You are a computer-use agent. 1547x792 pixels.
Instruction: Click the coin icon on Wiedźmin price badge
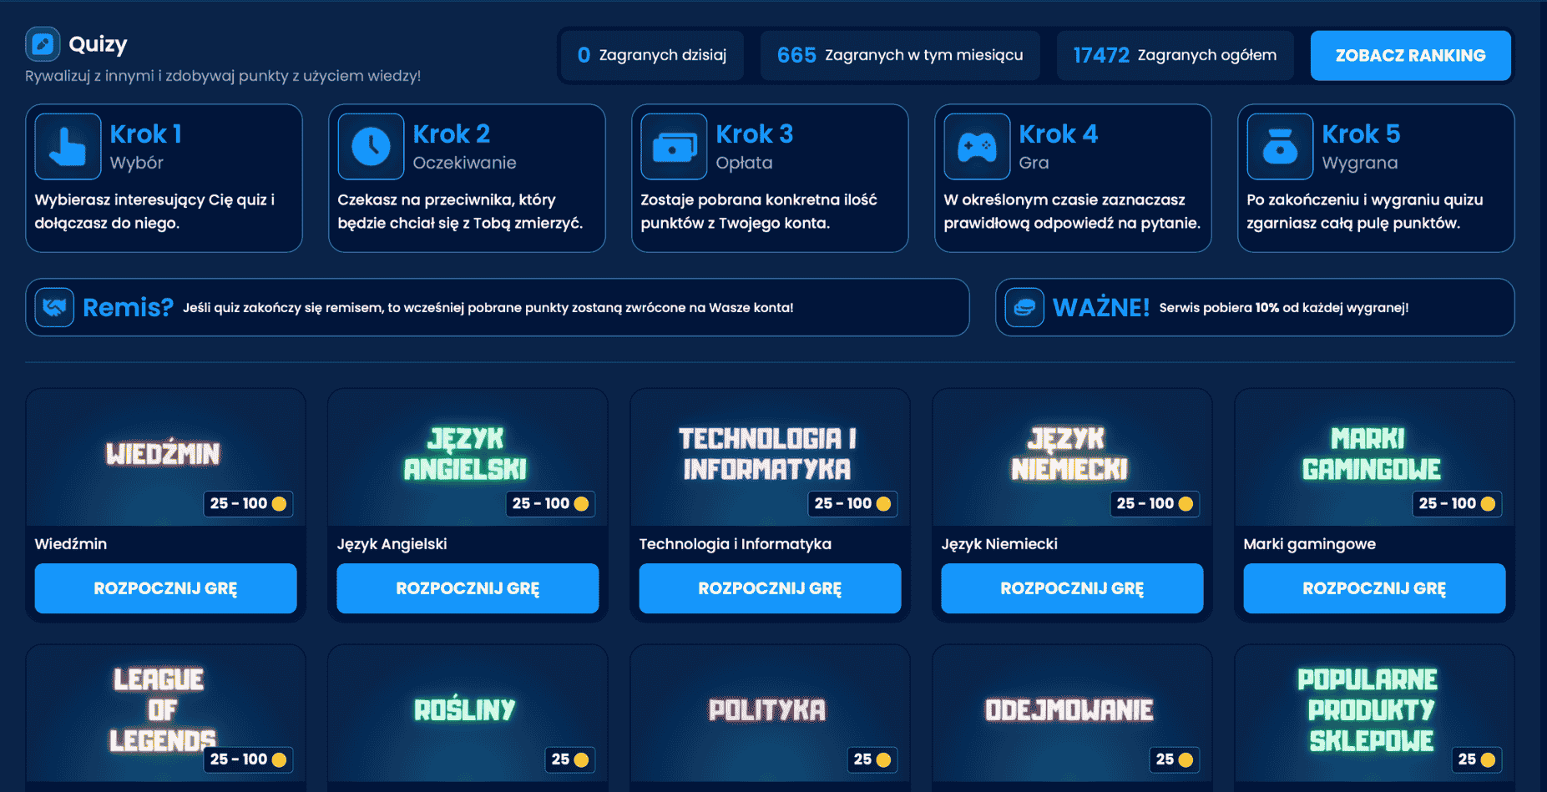(x=279, y=504)
